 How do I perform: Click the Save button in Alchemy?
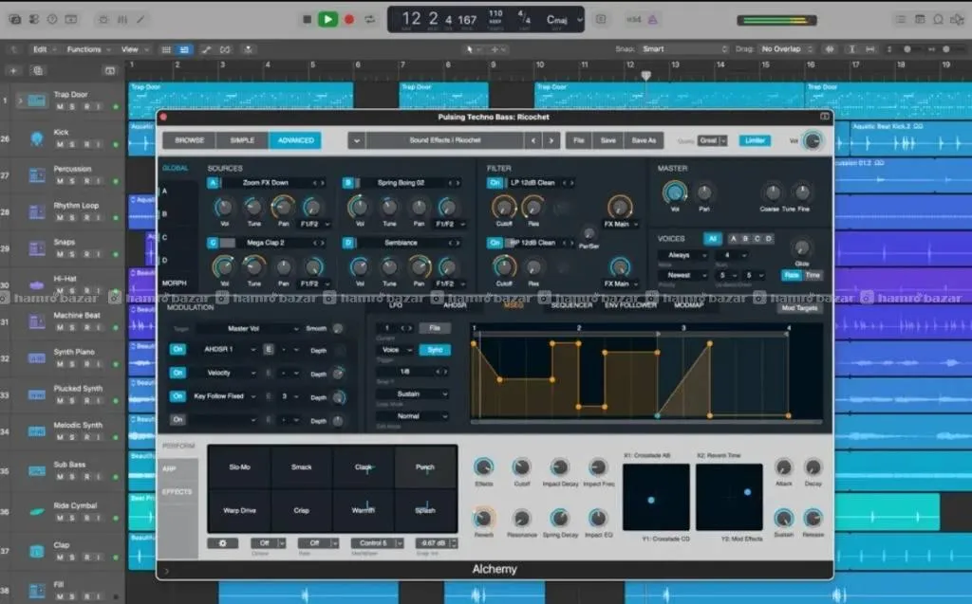pyautogui.click(x=608, y=140)
